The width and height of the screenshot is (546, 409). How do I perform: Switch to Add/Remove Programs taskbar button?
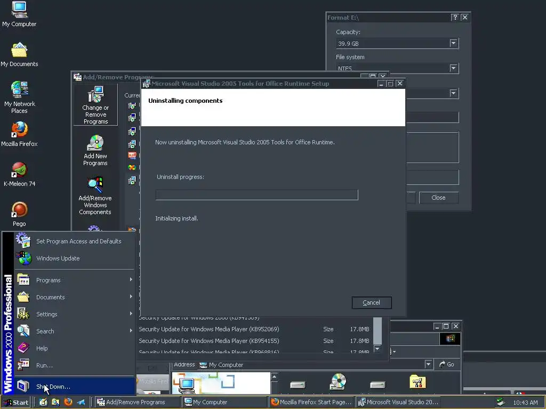[x=137, y=402]
